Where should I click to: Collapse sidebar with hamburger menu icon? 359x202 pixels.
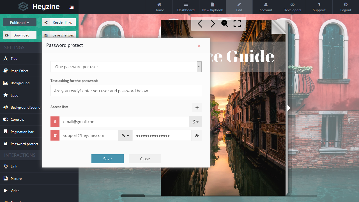72,7
